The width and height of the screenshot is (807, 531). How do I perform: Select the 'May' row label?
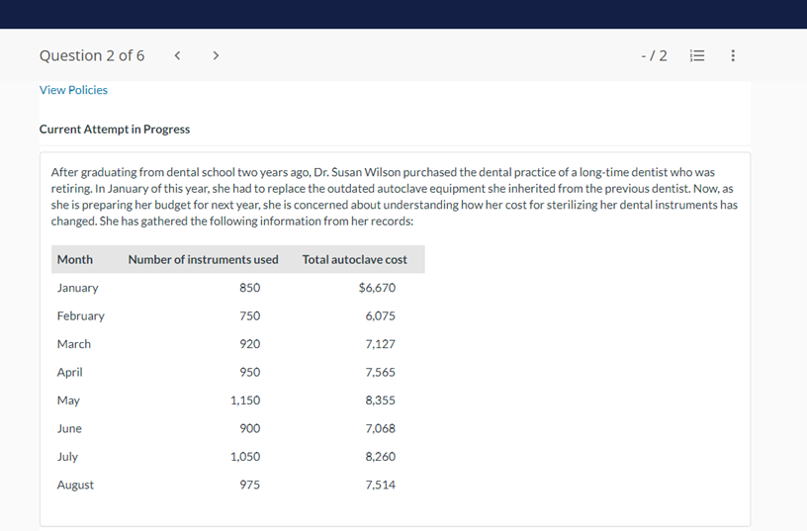point(68,400)
